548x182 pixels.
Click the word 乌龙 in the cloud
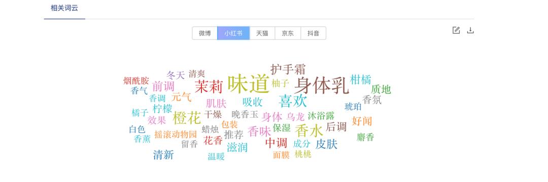296,117
